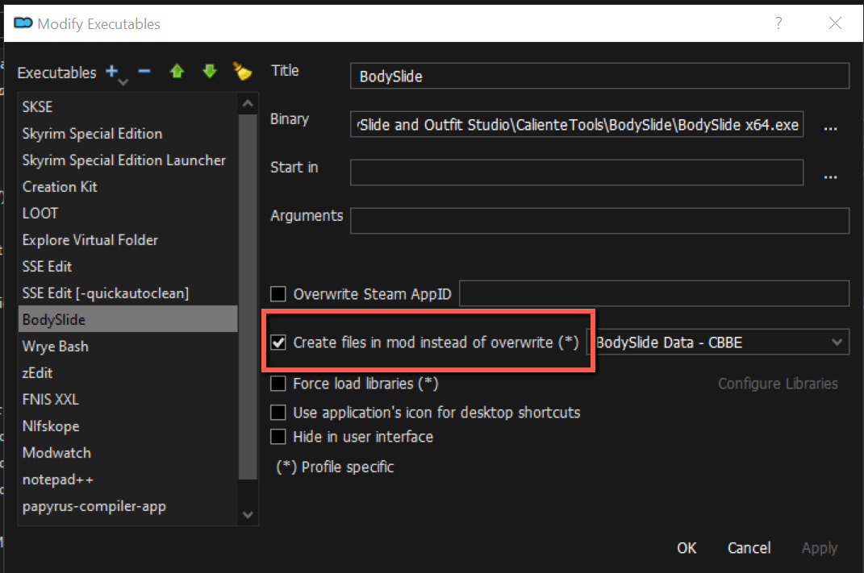This screenshot has width=864, height=573.
Task: Click the Apply button
Action: 820,548
